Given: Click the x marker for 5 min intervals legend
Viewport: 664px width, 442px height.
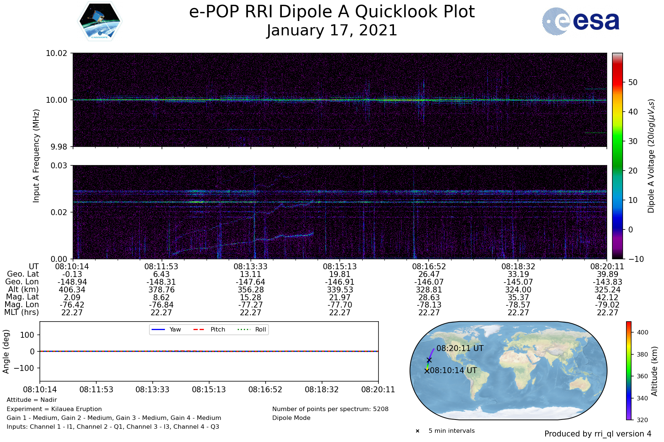Looking at the screenshot, I should [x=418, y=431].
